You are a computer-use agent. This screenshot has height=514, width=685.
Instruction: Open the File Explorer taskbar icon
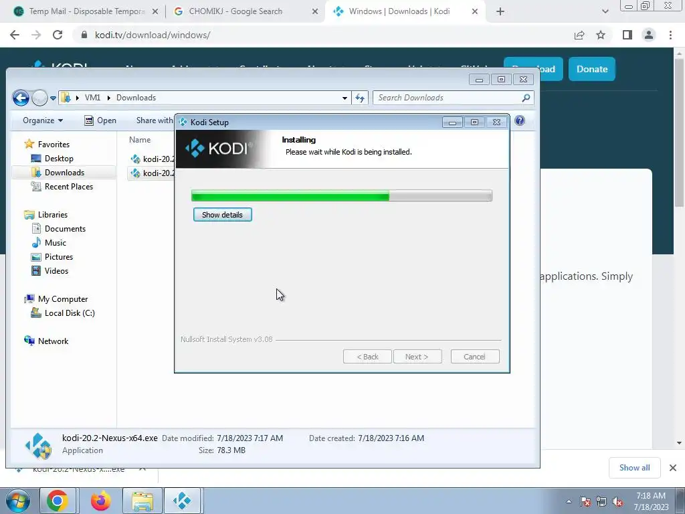click(142, 501)
